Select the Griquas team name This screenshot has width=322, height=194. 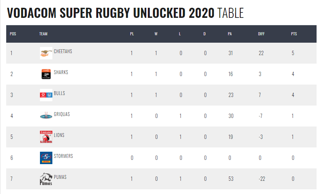[62, 114]
